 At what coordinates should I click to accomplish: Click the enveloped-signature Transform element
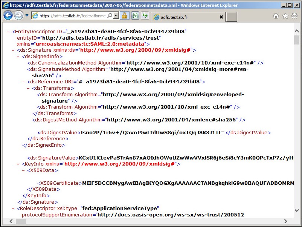pos(140,98)
